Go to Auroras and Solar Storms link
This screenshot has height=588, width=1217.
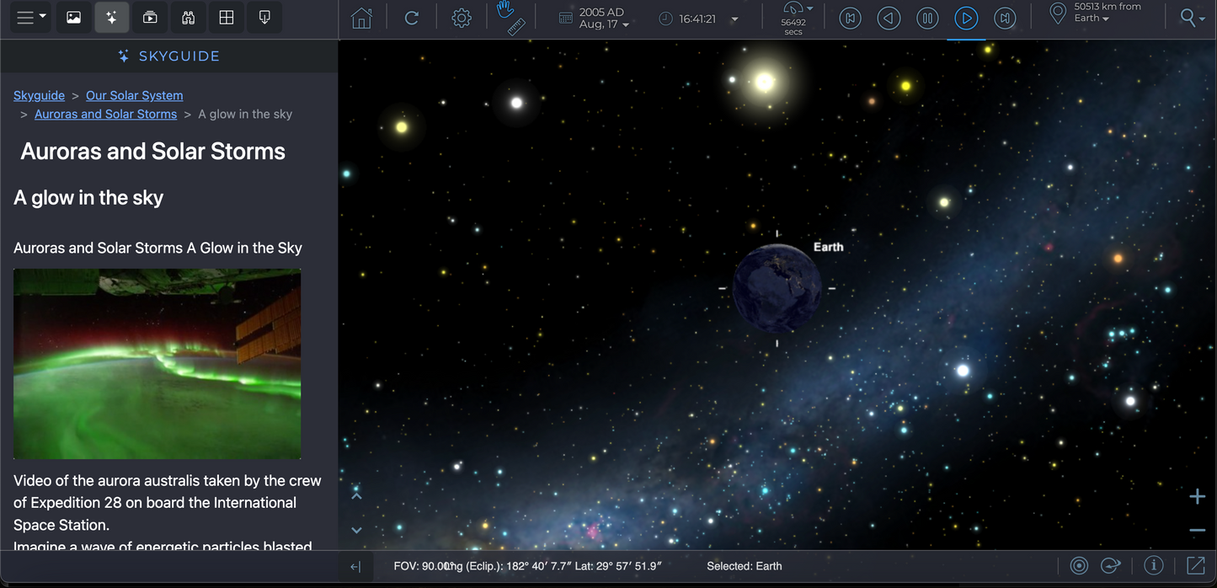105,114
